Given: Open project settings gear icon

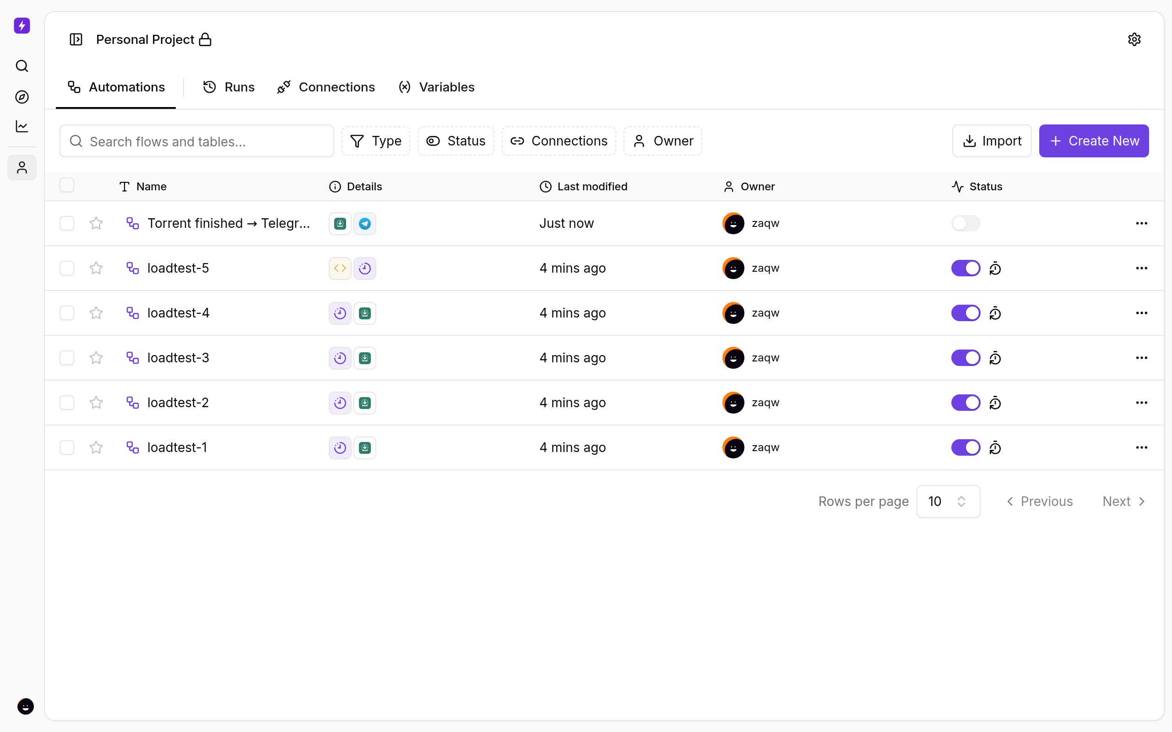Looking at the screenshot, I should (x=1134, y=39).
